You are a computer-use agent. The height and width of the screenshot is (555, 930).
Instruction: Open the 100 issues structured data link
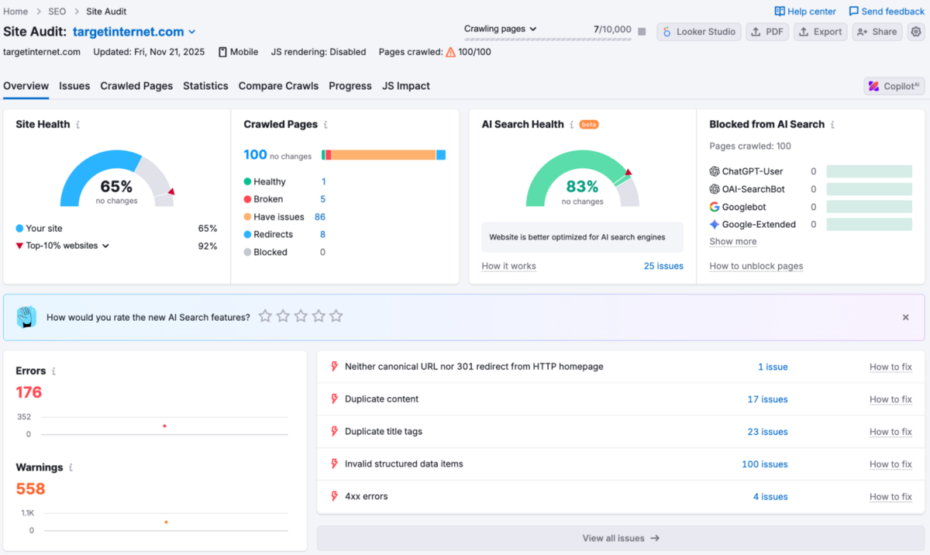coord(764,464)
